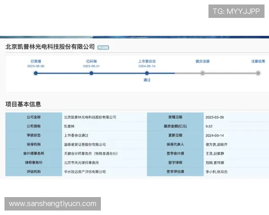Viewport: 269px width, 215px height.
Task: Click the 签字律师 label cell
Action: [175, 163]
